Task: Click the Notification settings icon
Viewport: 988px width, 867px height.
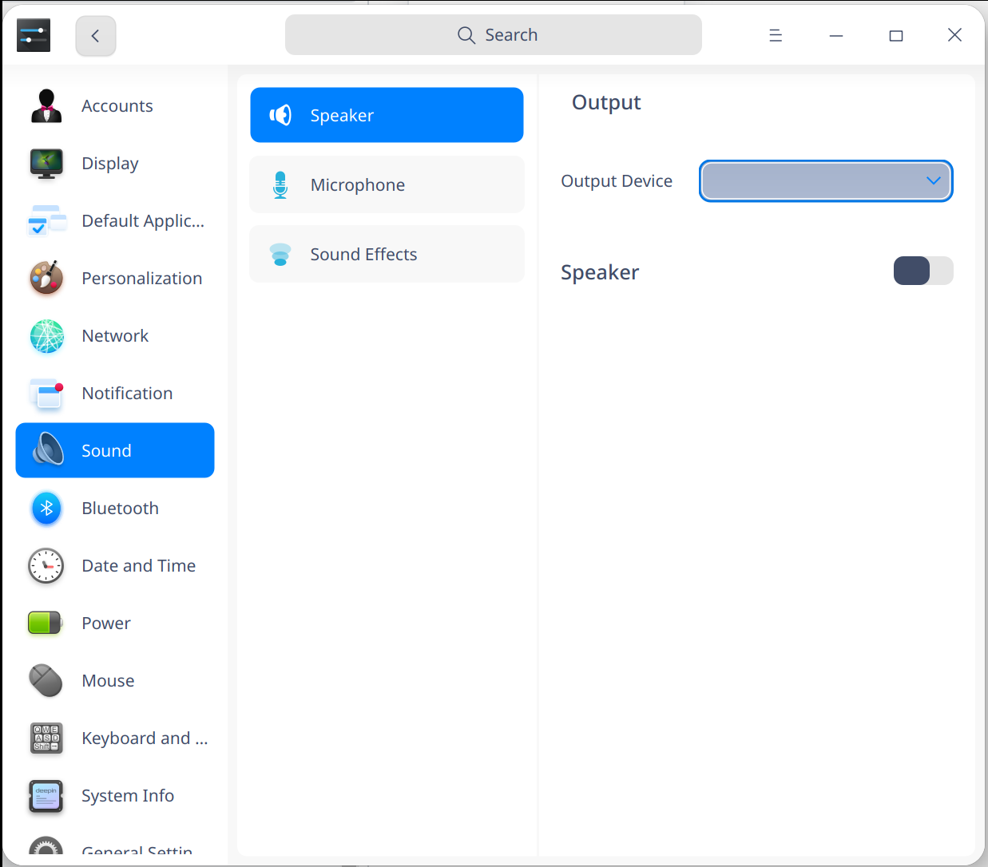Action: pos(46,393)
